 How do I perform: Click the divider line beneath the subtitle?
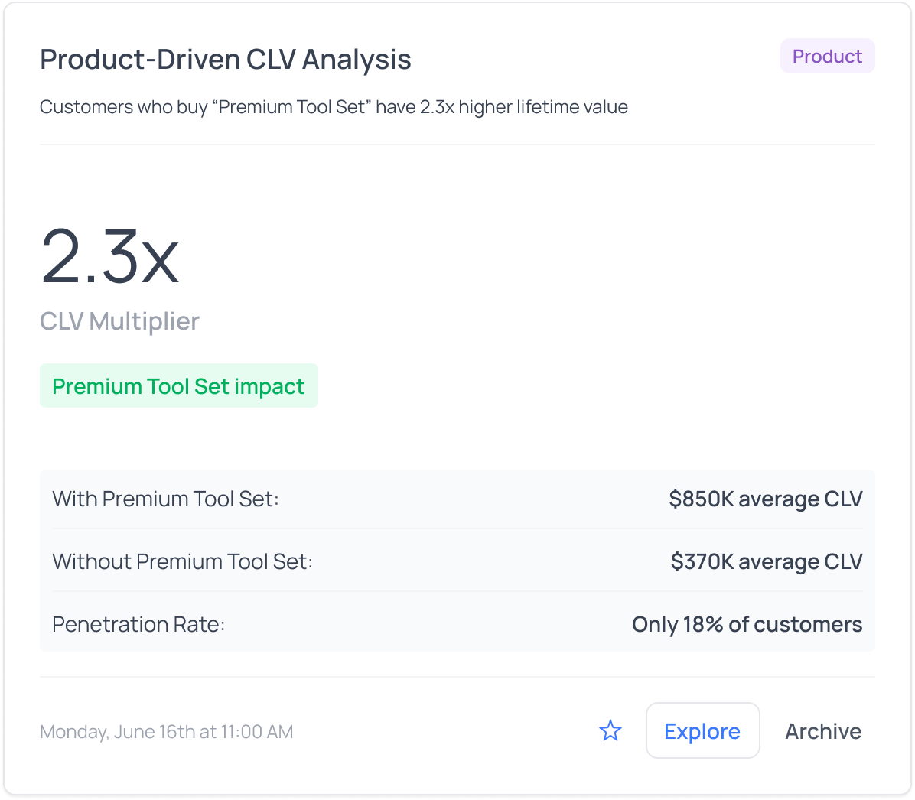pyautogui.click(x=457, y=145)
